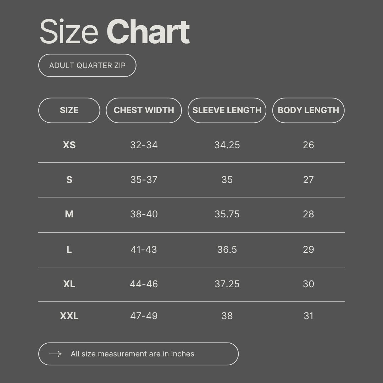Click the BODY LENGTH header pill
Screen dimensions: 383x383
click(x=308, y=110)
